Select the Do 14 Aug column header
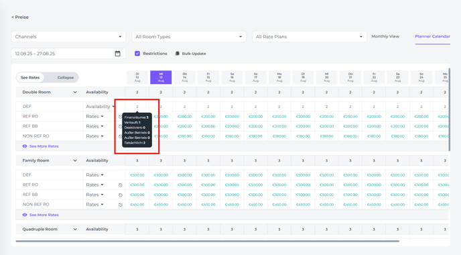461x255 pixels. 185,77
